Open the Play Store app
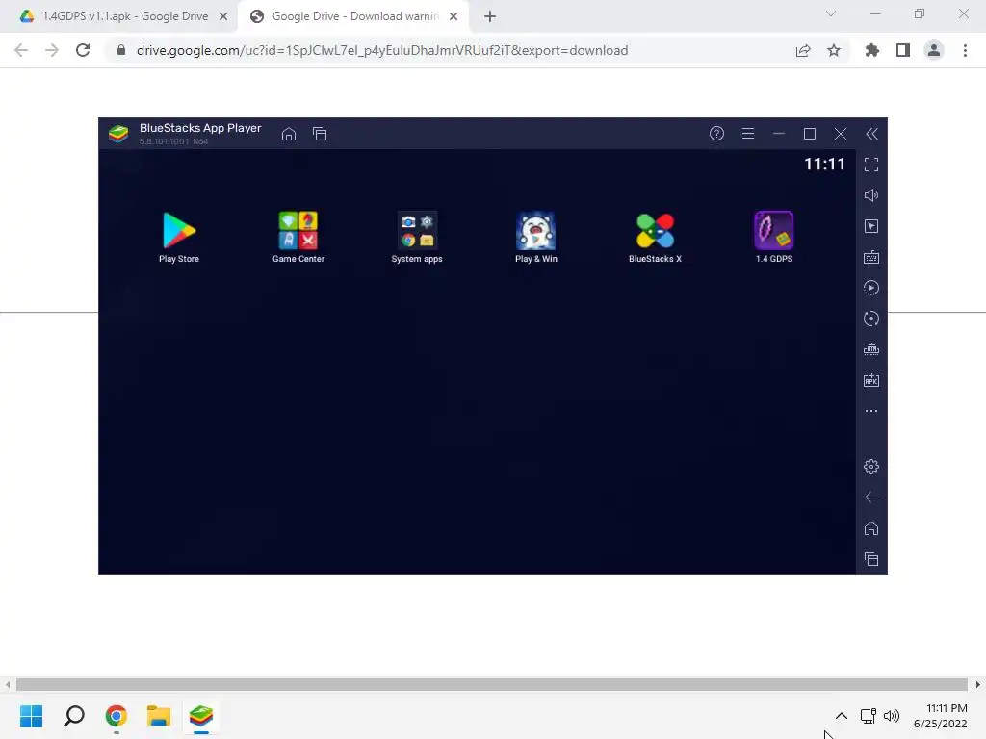 point(178,237)
